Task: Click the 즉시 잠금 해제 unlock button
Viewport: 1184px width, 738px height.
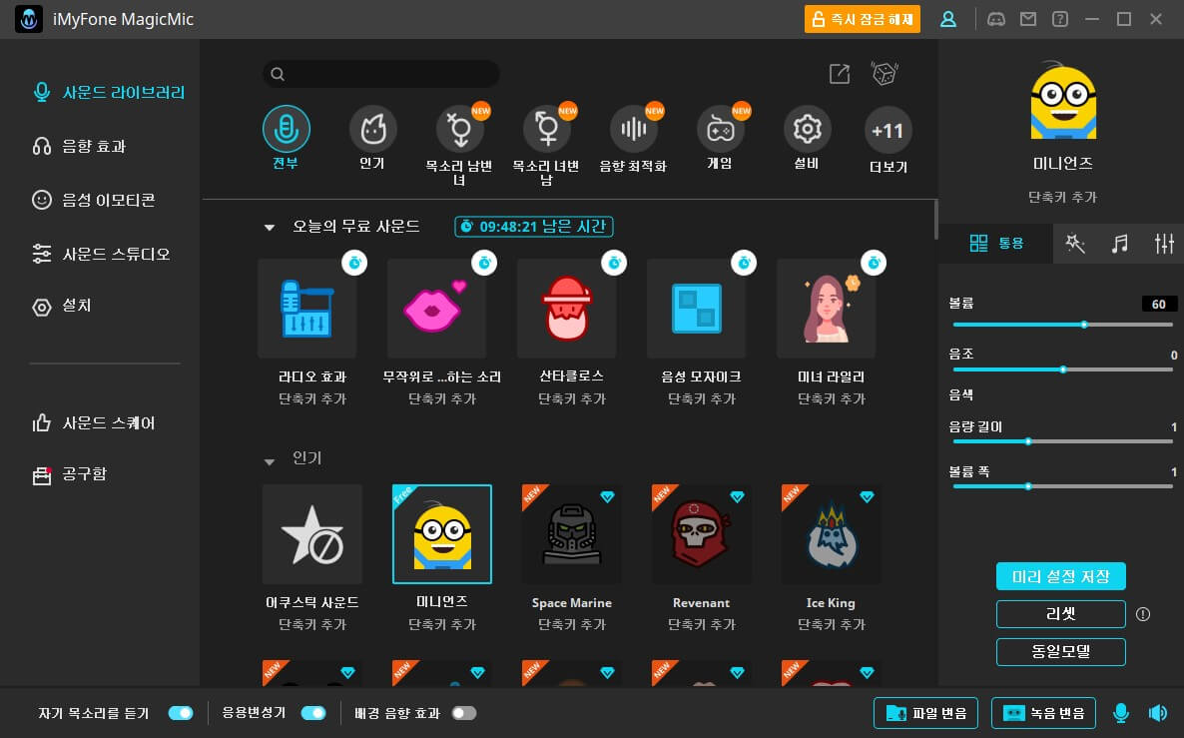Action: pos(863,19)
